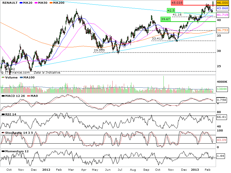Click the 1384K volume value tag

(x=222, y=89)
